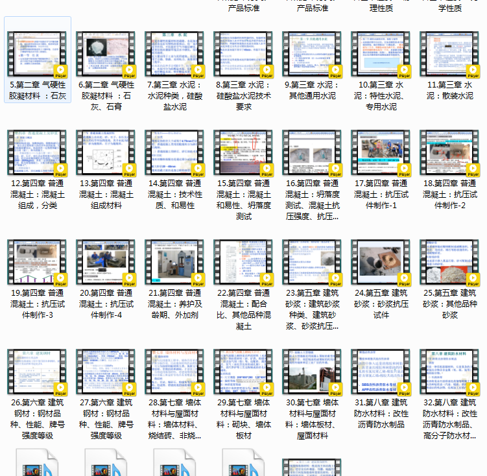Open video 5 on 气硬性胶凝材料 石灰
Image resolution: width=487 pixels, height=476 pixels.
[x=37, y=53]
